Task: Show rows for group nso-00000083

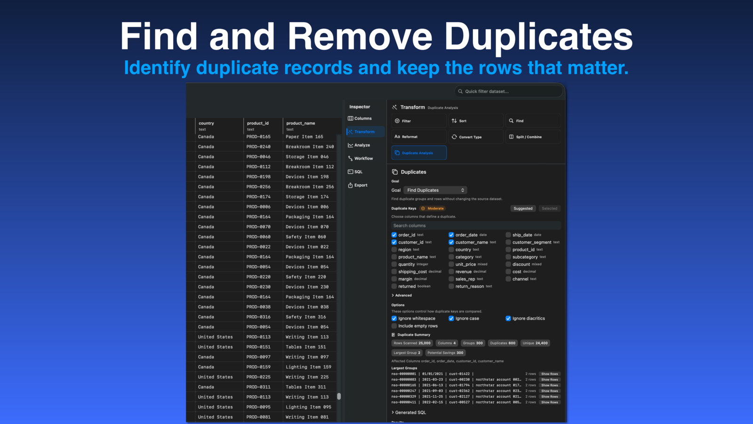Action: click(549, 380)
